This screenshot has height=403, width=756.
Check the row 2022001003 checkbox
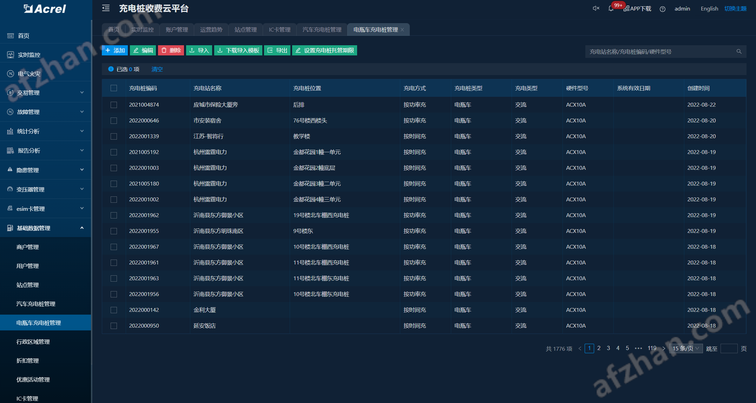point(114,168)
